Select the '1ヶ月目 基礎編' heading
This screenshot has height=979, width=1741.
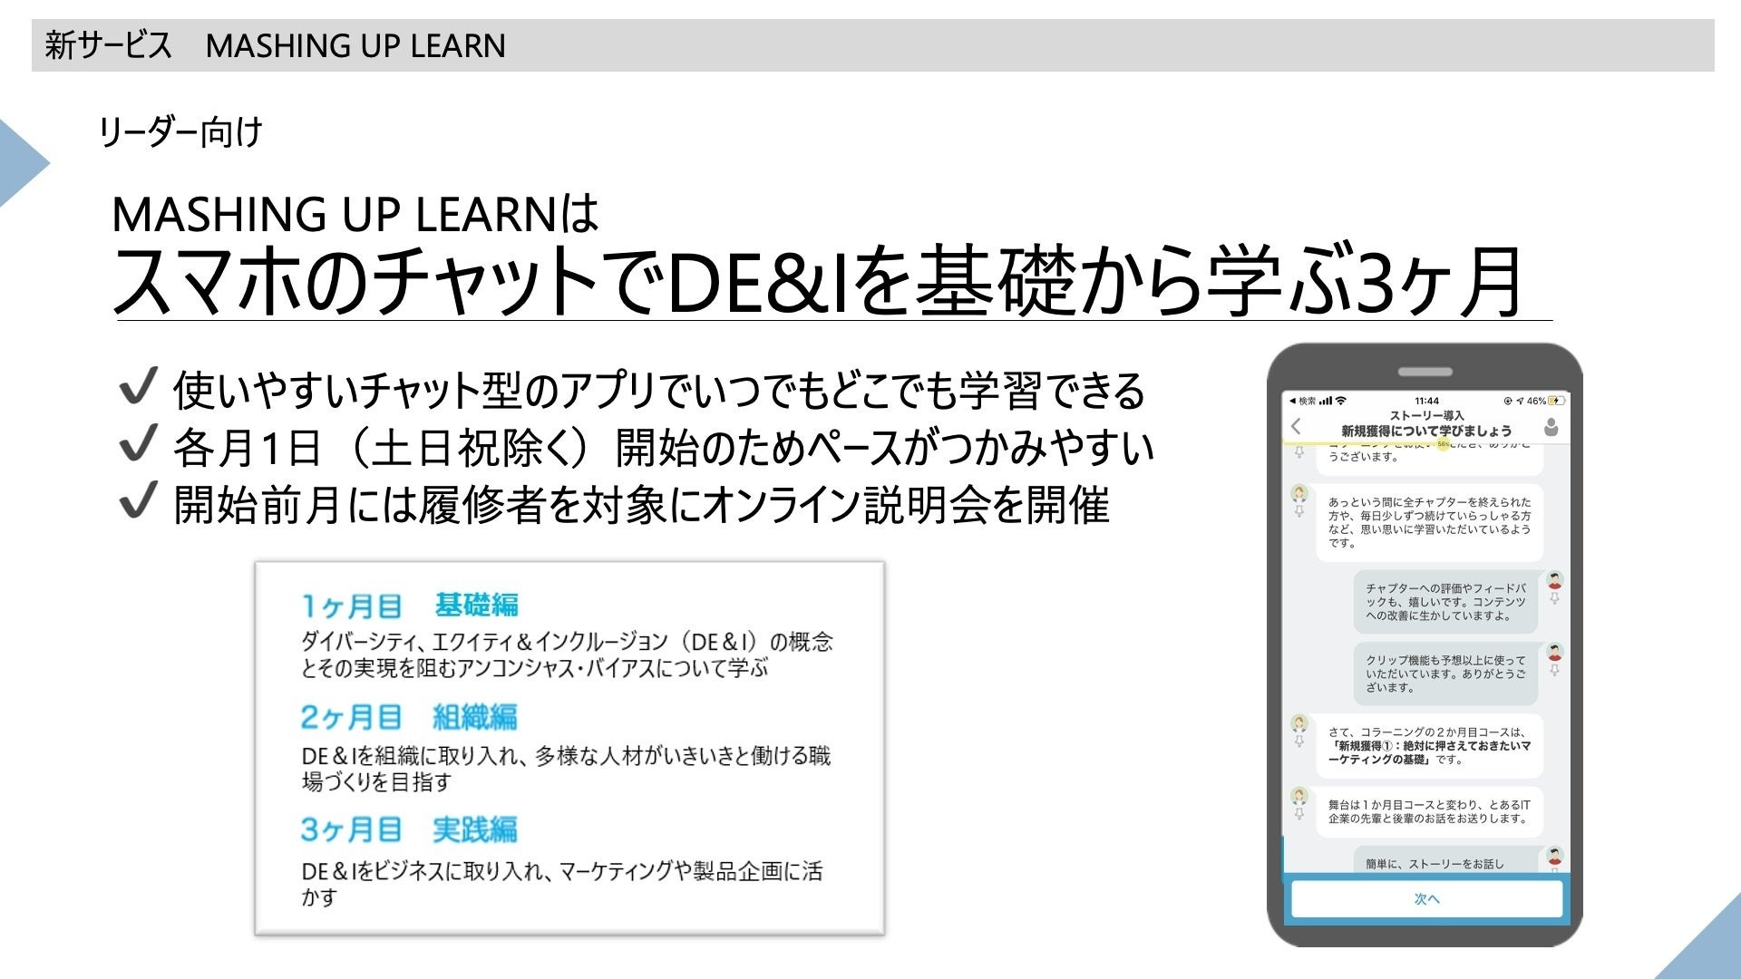[x=410, y=605]
